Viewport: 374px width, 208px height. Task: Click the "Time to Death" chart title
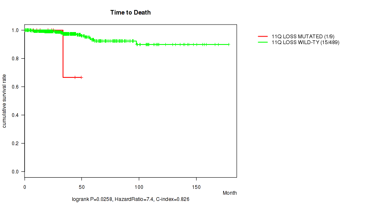[130, 12]
